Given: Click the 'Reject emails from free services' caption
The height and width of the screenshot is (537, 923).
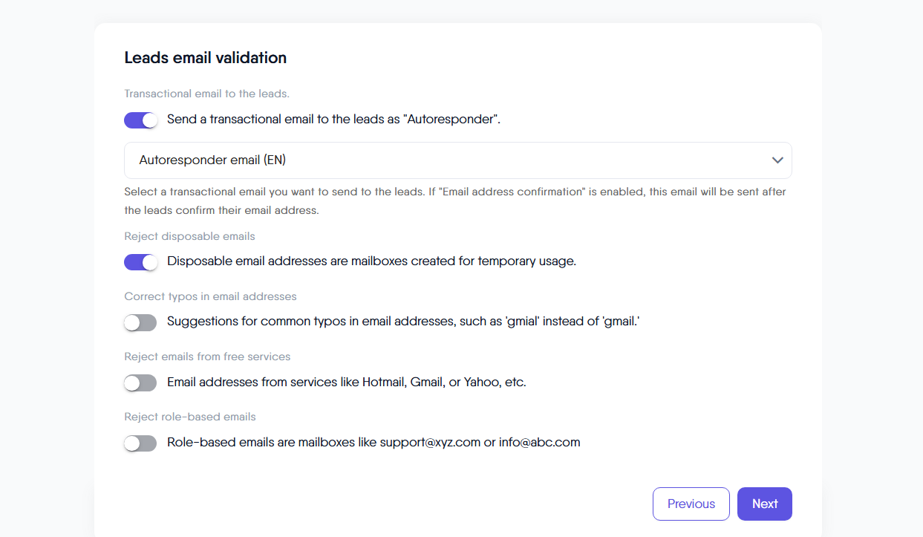Looking at the screenshot, I should point(207,357).
